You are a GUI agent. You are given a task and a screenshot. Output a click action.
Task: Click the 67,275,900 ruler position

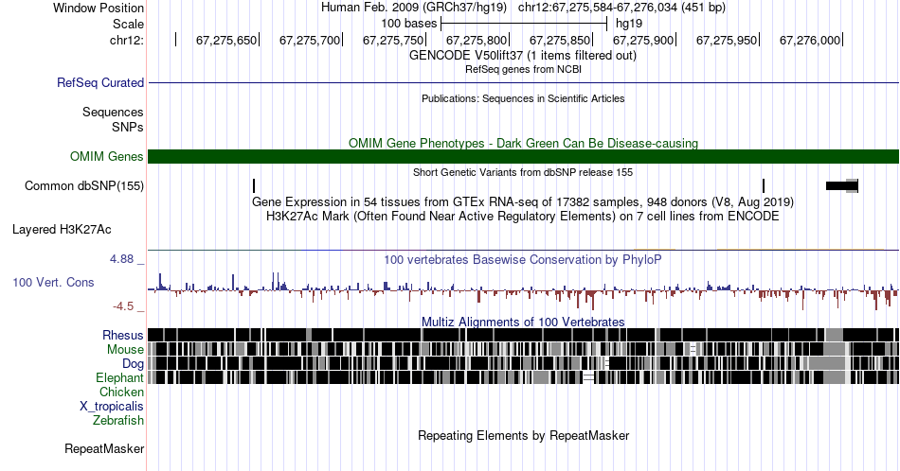[x=643, y=40]
